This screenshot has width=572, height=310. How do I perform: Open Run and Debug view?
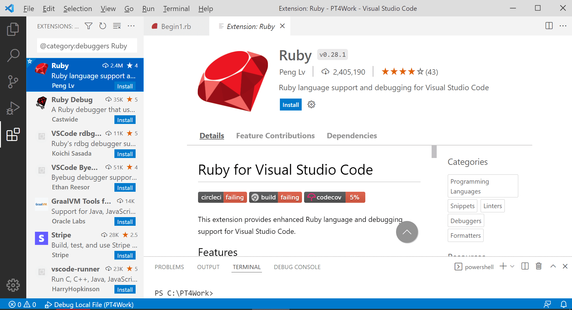coord(13,108)
